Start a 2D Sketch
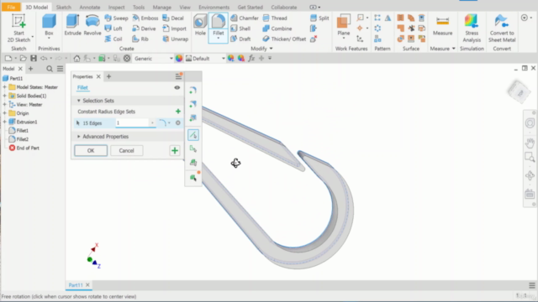 point(18,28)
